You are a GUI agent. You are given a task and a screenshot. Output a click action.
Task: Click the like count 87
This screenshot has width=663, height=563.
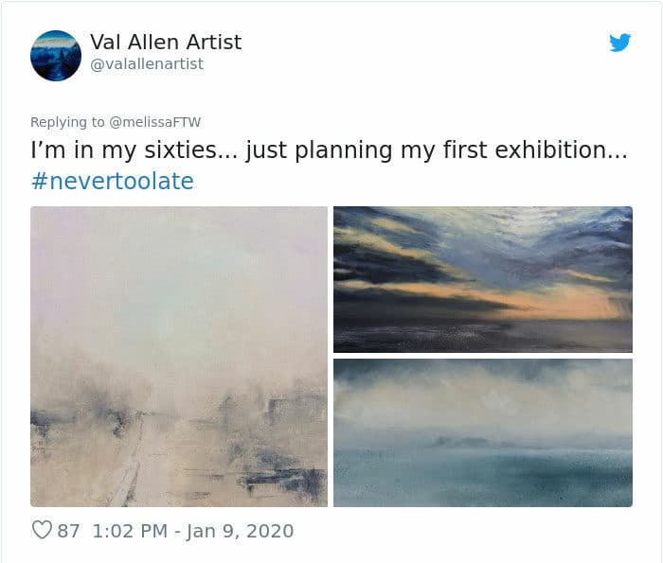[x=69, y=531]
